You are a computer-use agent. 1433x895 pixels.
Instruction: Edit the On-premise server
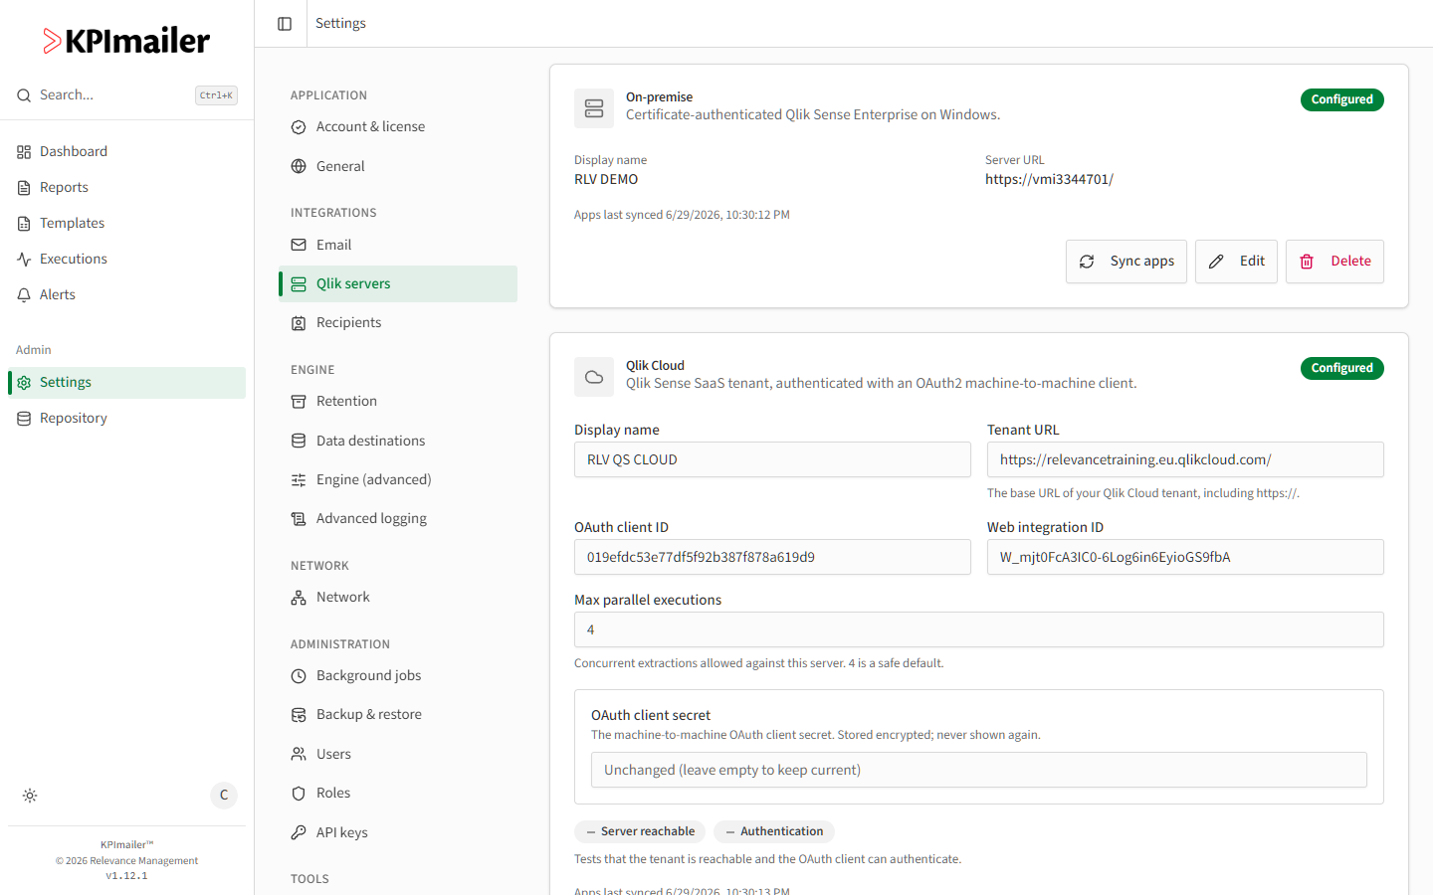[1236, 262]
